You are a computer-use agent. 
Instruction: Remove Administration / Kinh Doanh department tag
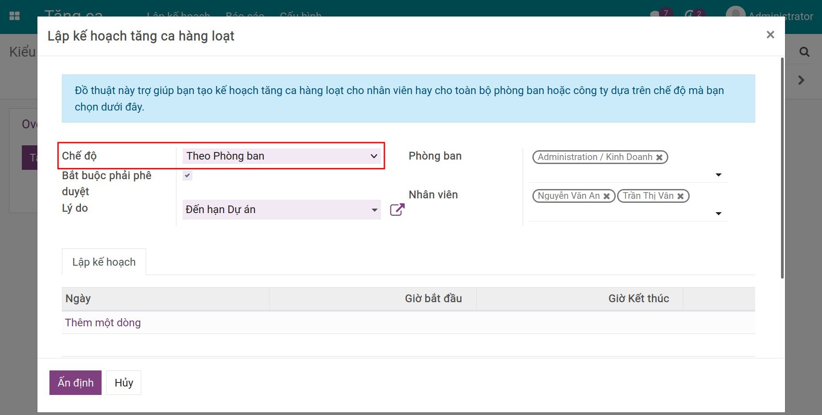[x=659, y=157]
